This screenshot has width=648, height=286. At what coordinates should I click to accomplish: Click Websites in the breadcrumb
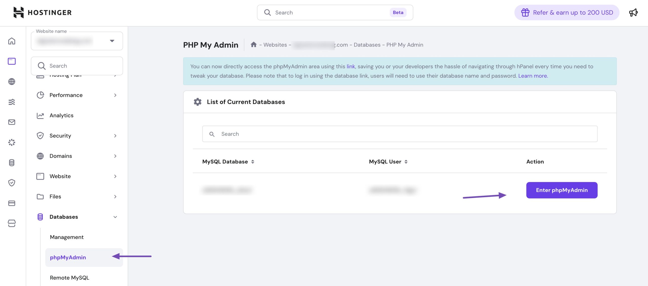pos(275,45)
